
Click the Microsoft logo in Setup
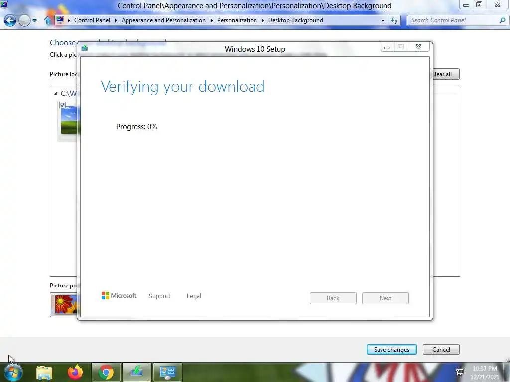pos(119,295)
